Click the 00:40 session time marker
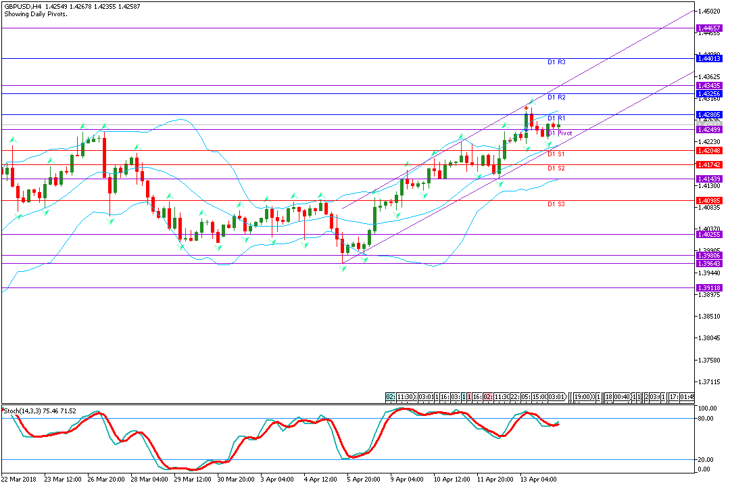This screenshot has height=487, width=730. [622, 397]
